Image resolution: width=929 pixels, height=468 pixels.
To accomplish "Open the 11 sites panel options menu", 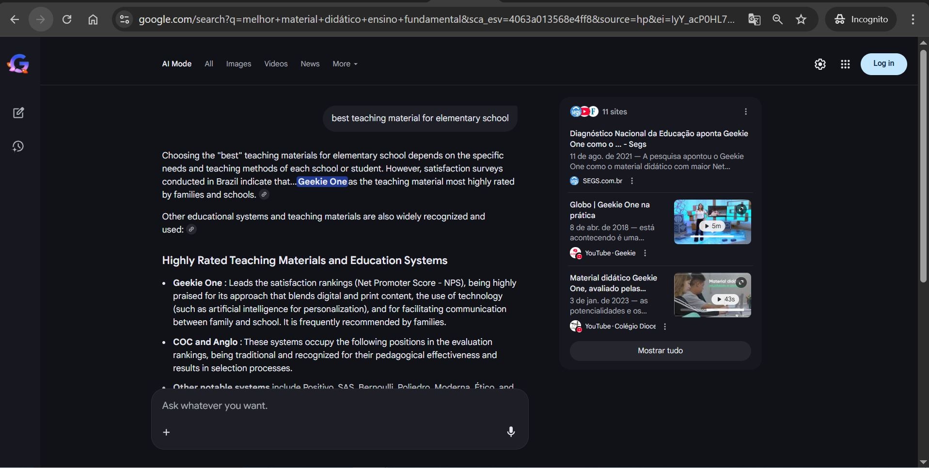I will (x=746, y=112).
